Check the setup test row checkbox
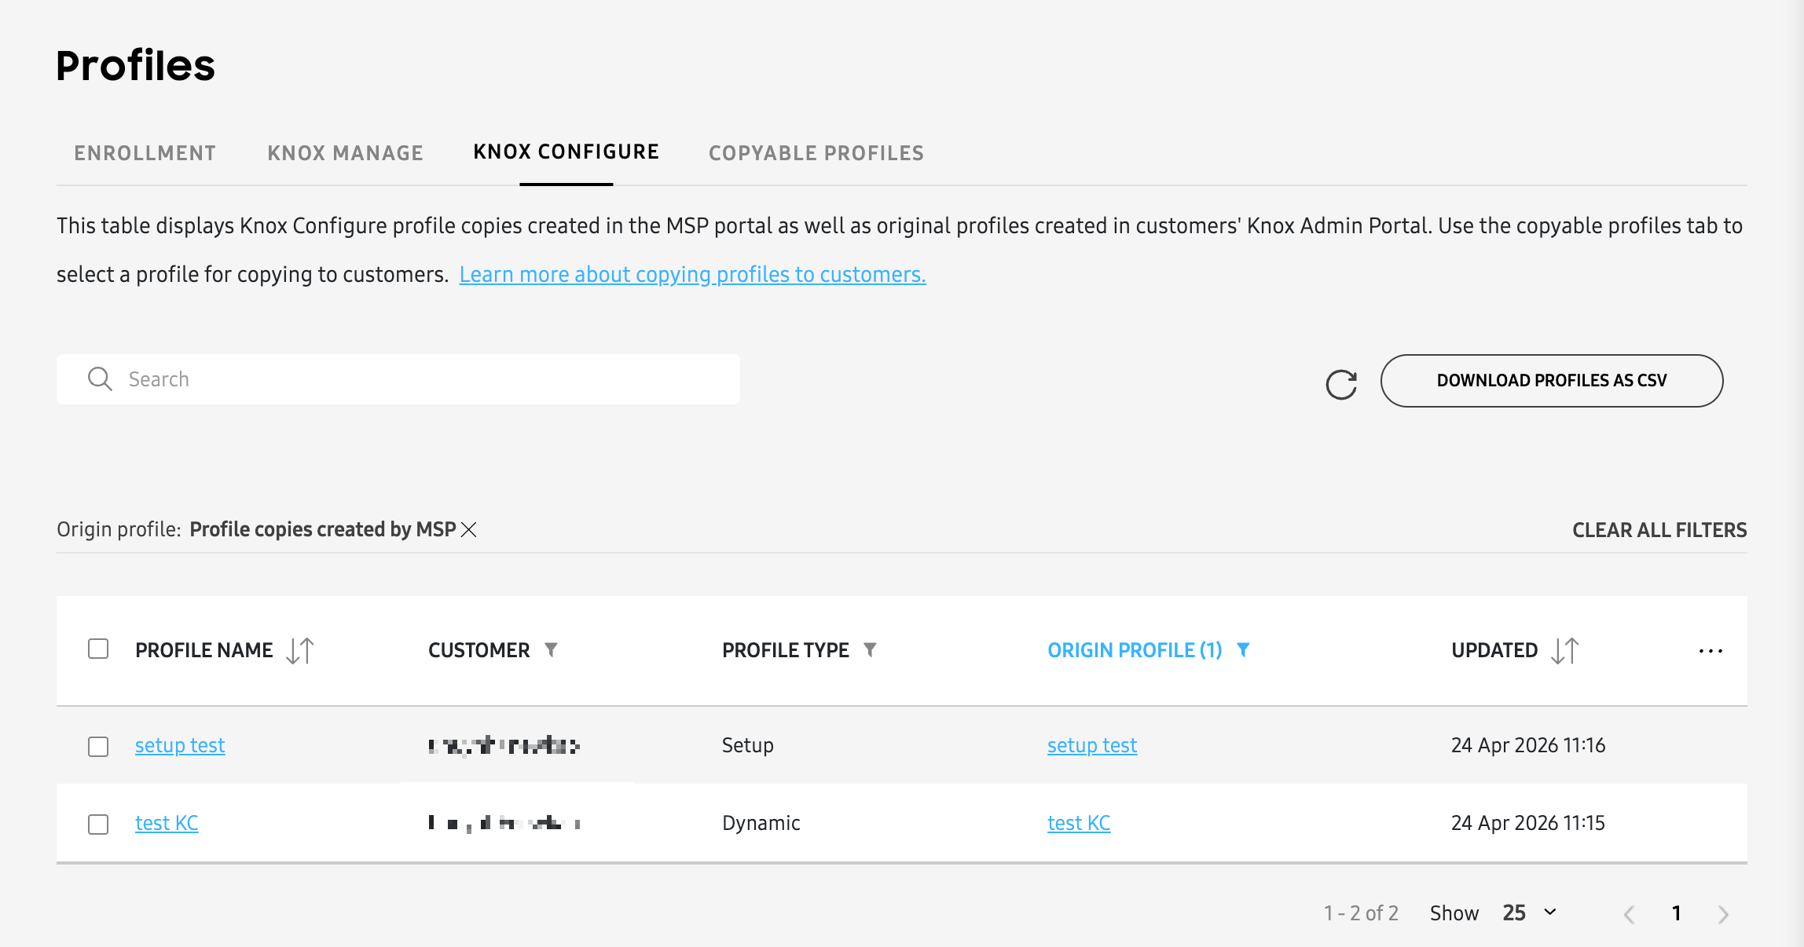Screen dimensions: 1804x947 coord(98,746)
